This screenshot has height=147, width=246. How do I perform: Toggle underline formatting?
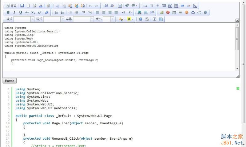point(21,13)
